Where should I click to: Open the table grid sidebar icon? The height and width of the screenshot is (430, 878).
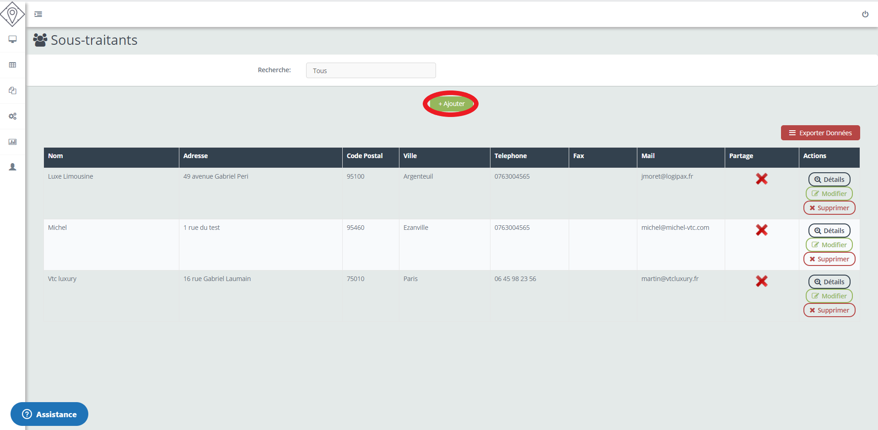click(x=12, y=65)
